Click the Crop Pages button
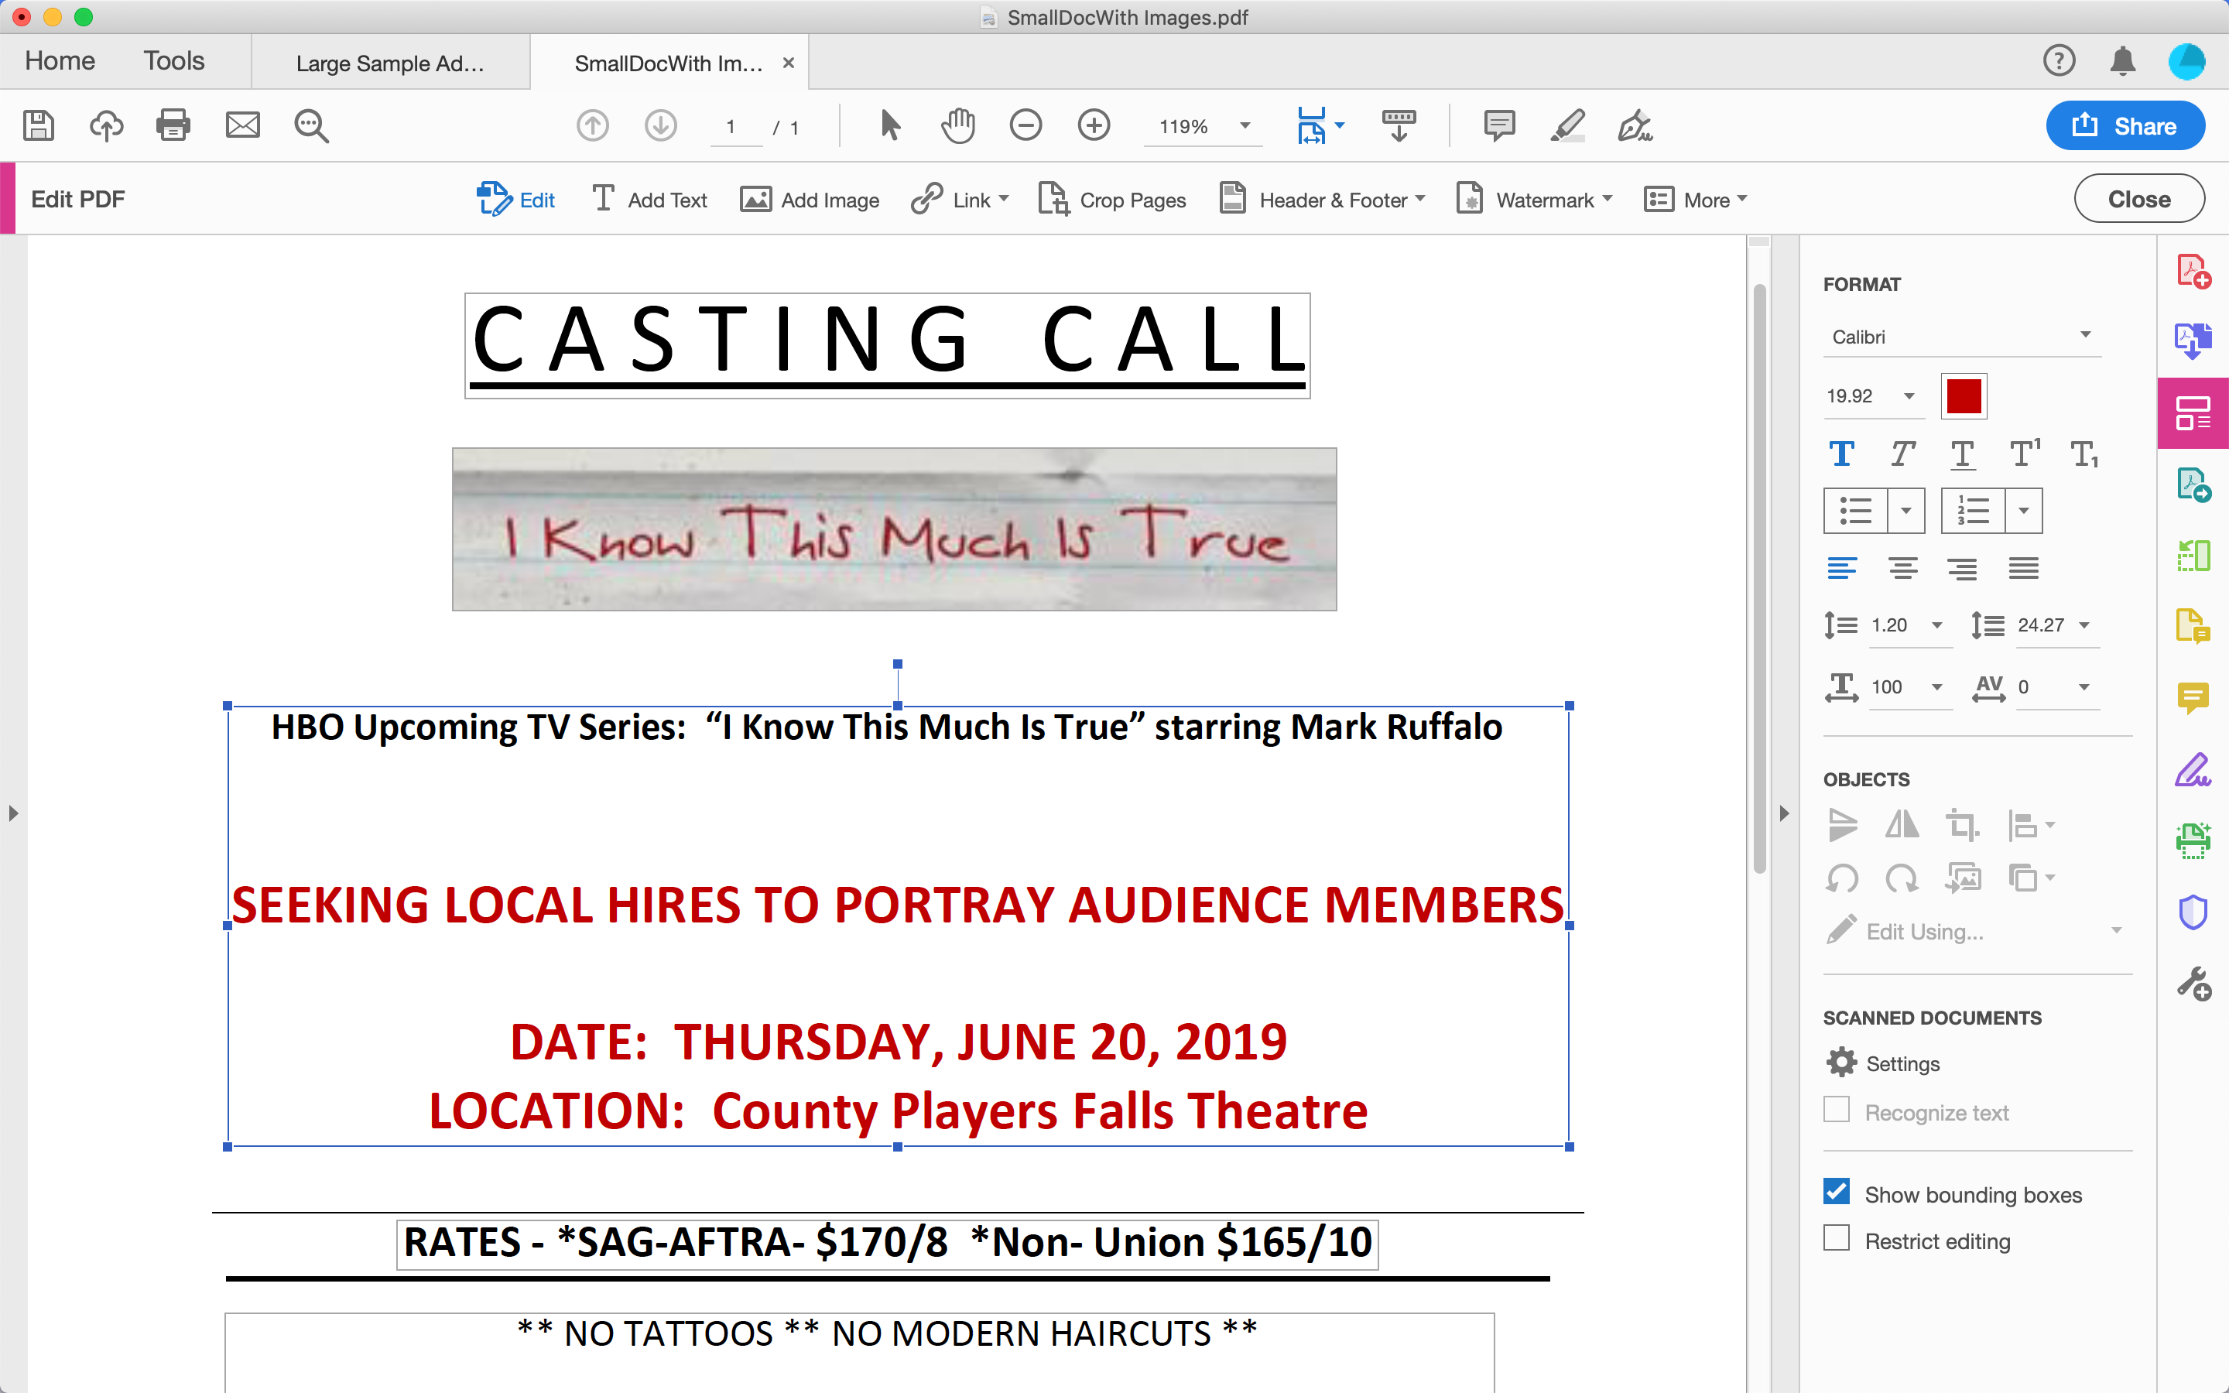This screenshot has width=2229, height=1393. click(1111, 200)
